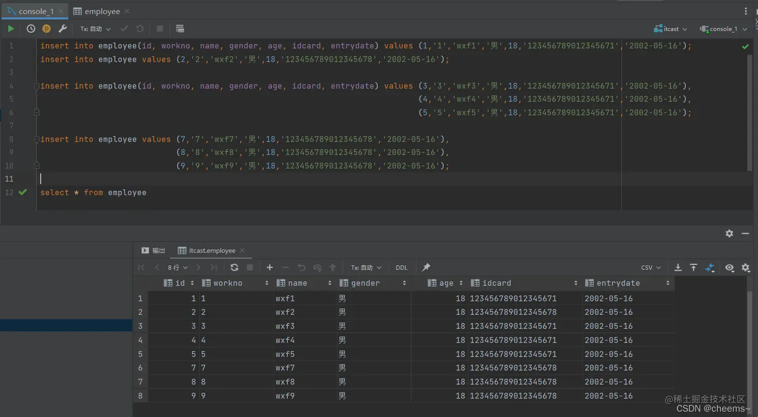
Task: Submit changes with up arrow icon
Action: [x=332, y=268]
